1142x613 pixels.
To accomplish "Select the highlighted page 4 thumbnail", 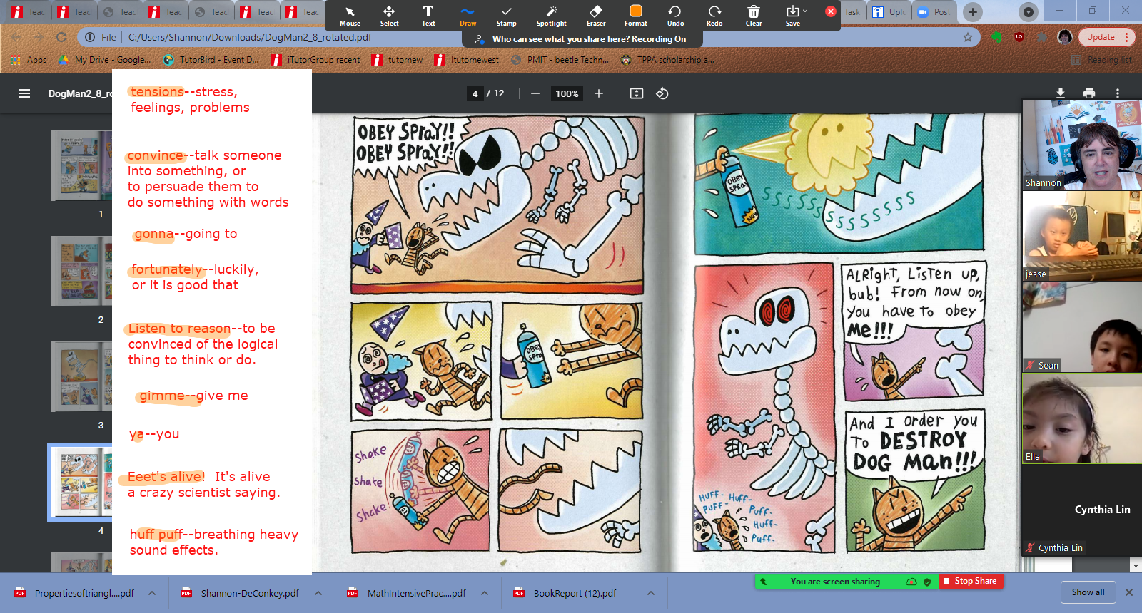I will point(80,483).
